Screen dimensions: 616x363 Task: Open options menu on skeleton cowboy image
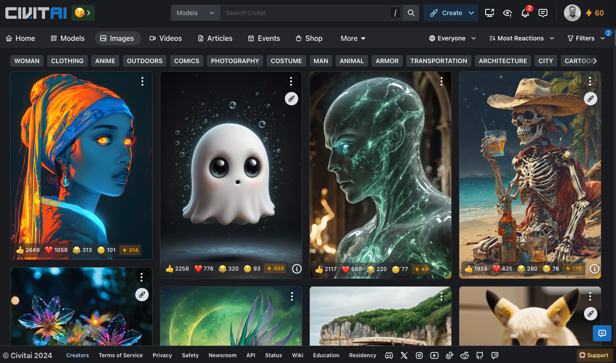coord(590,81)
